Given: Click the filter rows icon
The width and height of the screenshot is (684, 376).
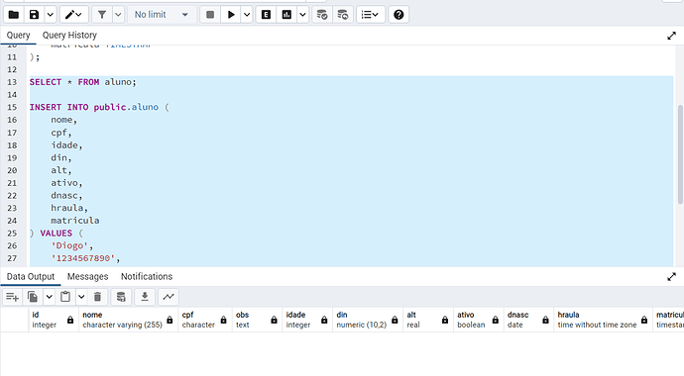Looking at the screenshot, I should 102,15.
